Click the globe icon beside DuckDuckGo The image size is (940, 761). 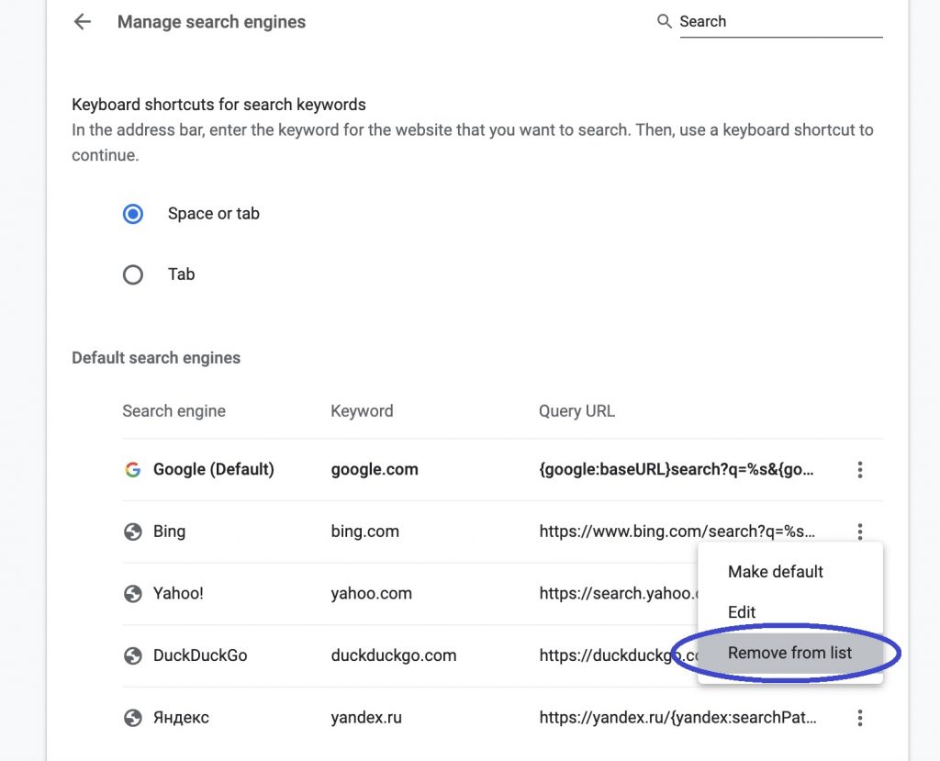tap(132, 656)
